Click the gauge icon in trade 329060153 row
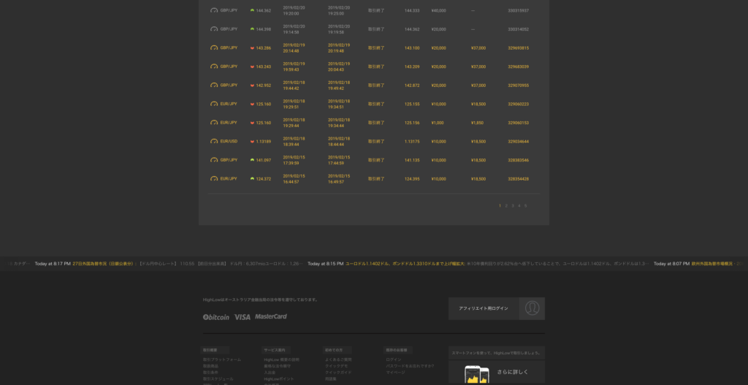The width and height of the screenshot is (748, 385). click(x=214, y=123)
